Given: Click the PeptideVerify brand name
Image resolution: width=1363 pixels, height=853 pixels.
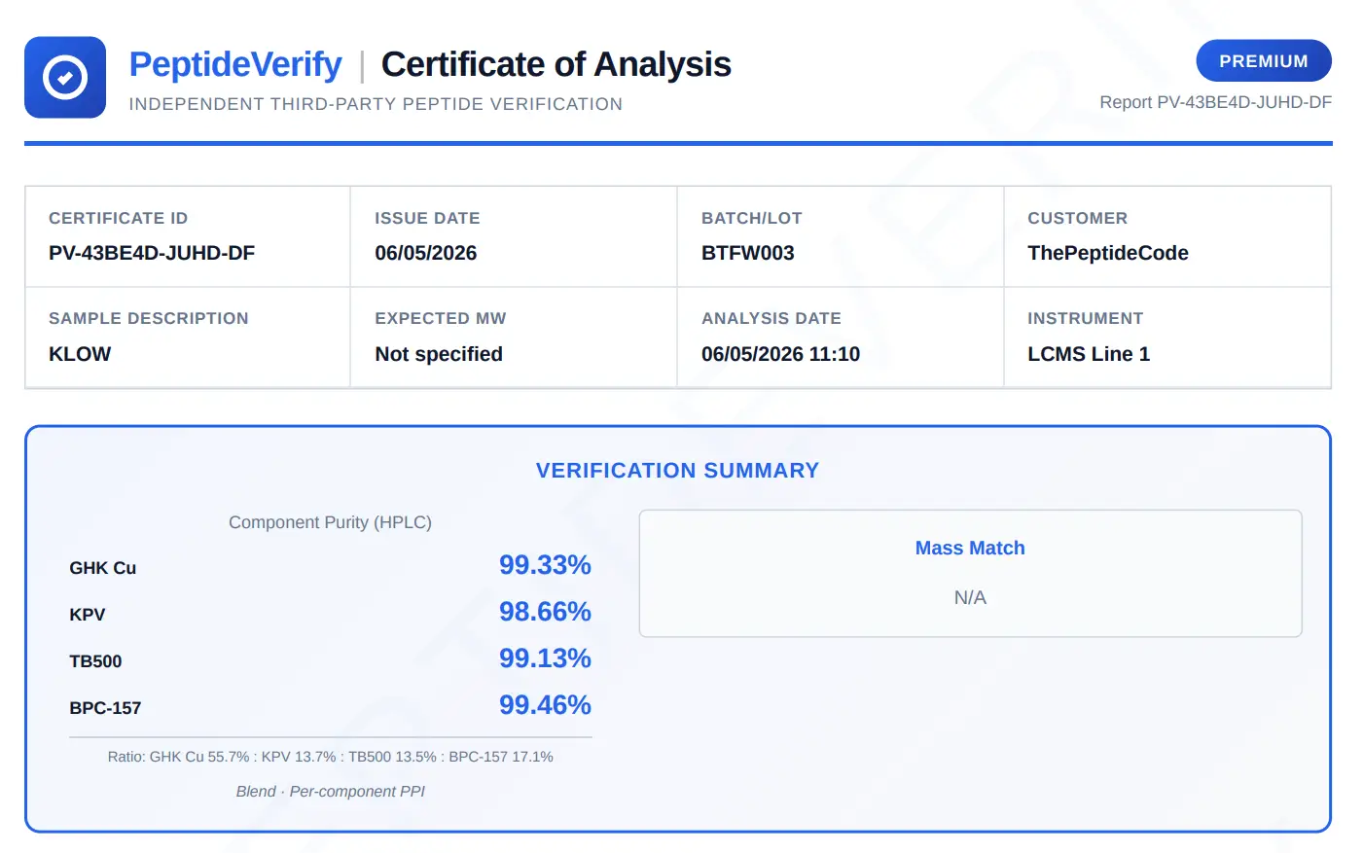Looking at the screenshot, I should (x=235, y=64).
